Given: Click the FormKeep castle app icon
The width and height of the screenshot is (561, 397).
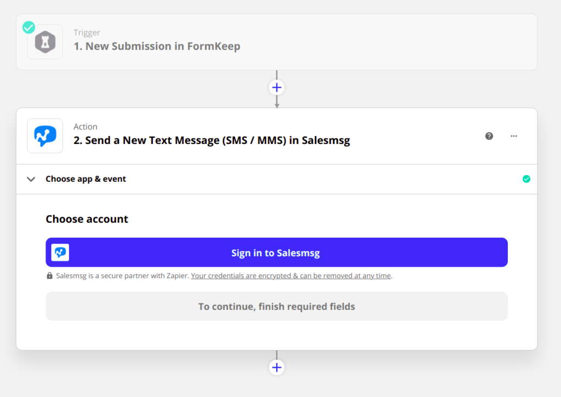Looking at the screenshot, I should (45, 42).
